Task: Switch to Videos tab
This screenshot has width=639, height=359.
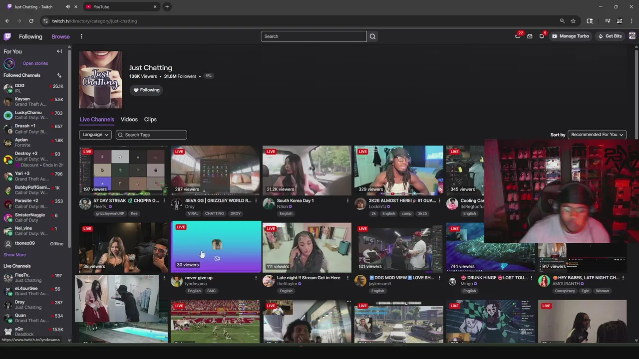Action: [x=129, y=120]
